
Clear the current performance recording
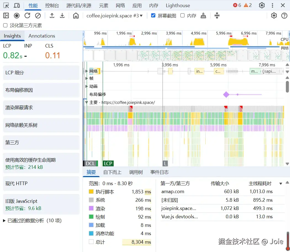37,15
